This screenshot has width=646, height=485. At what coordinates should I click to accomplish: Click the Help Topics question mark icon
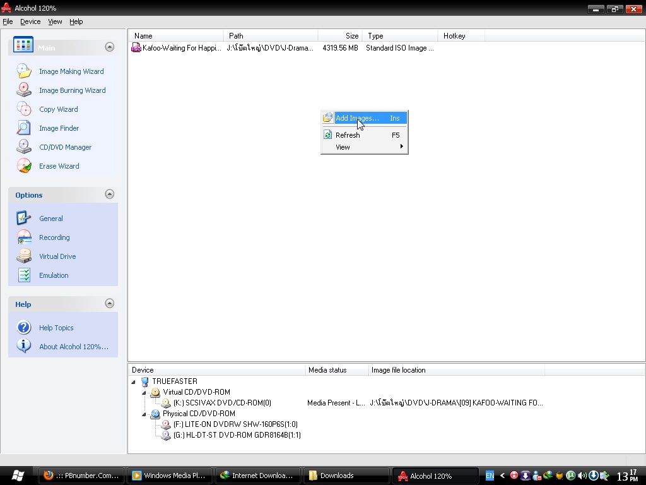(x=24, y=328)
